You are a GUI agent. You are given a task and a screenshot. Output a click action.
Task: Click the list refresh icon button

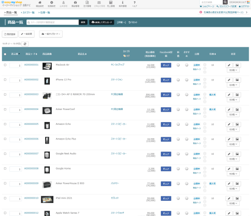coord(25,44)
